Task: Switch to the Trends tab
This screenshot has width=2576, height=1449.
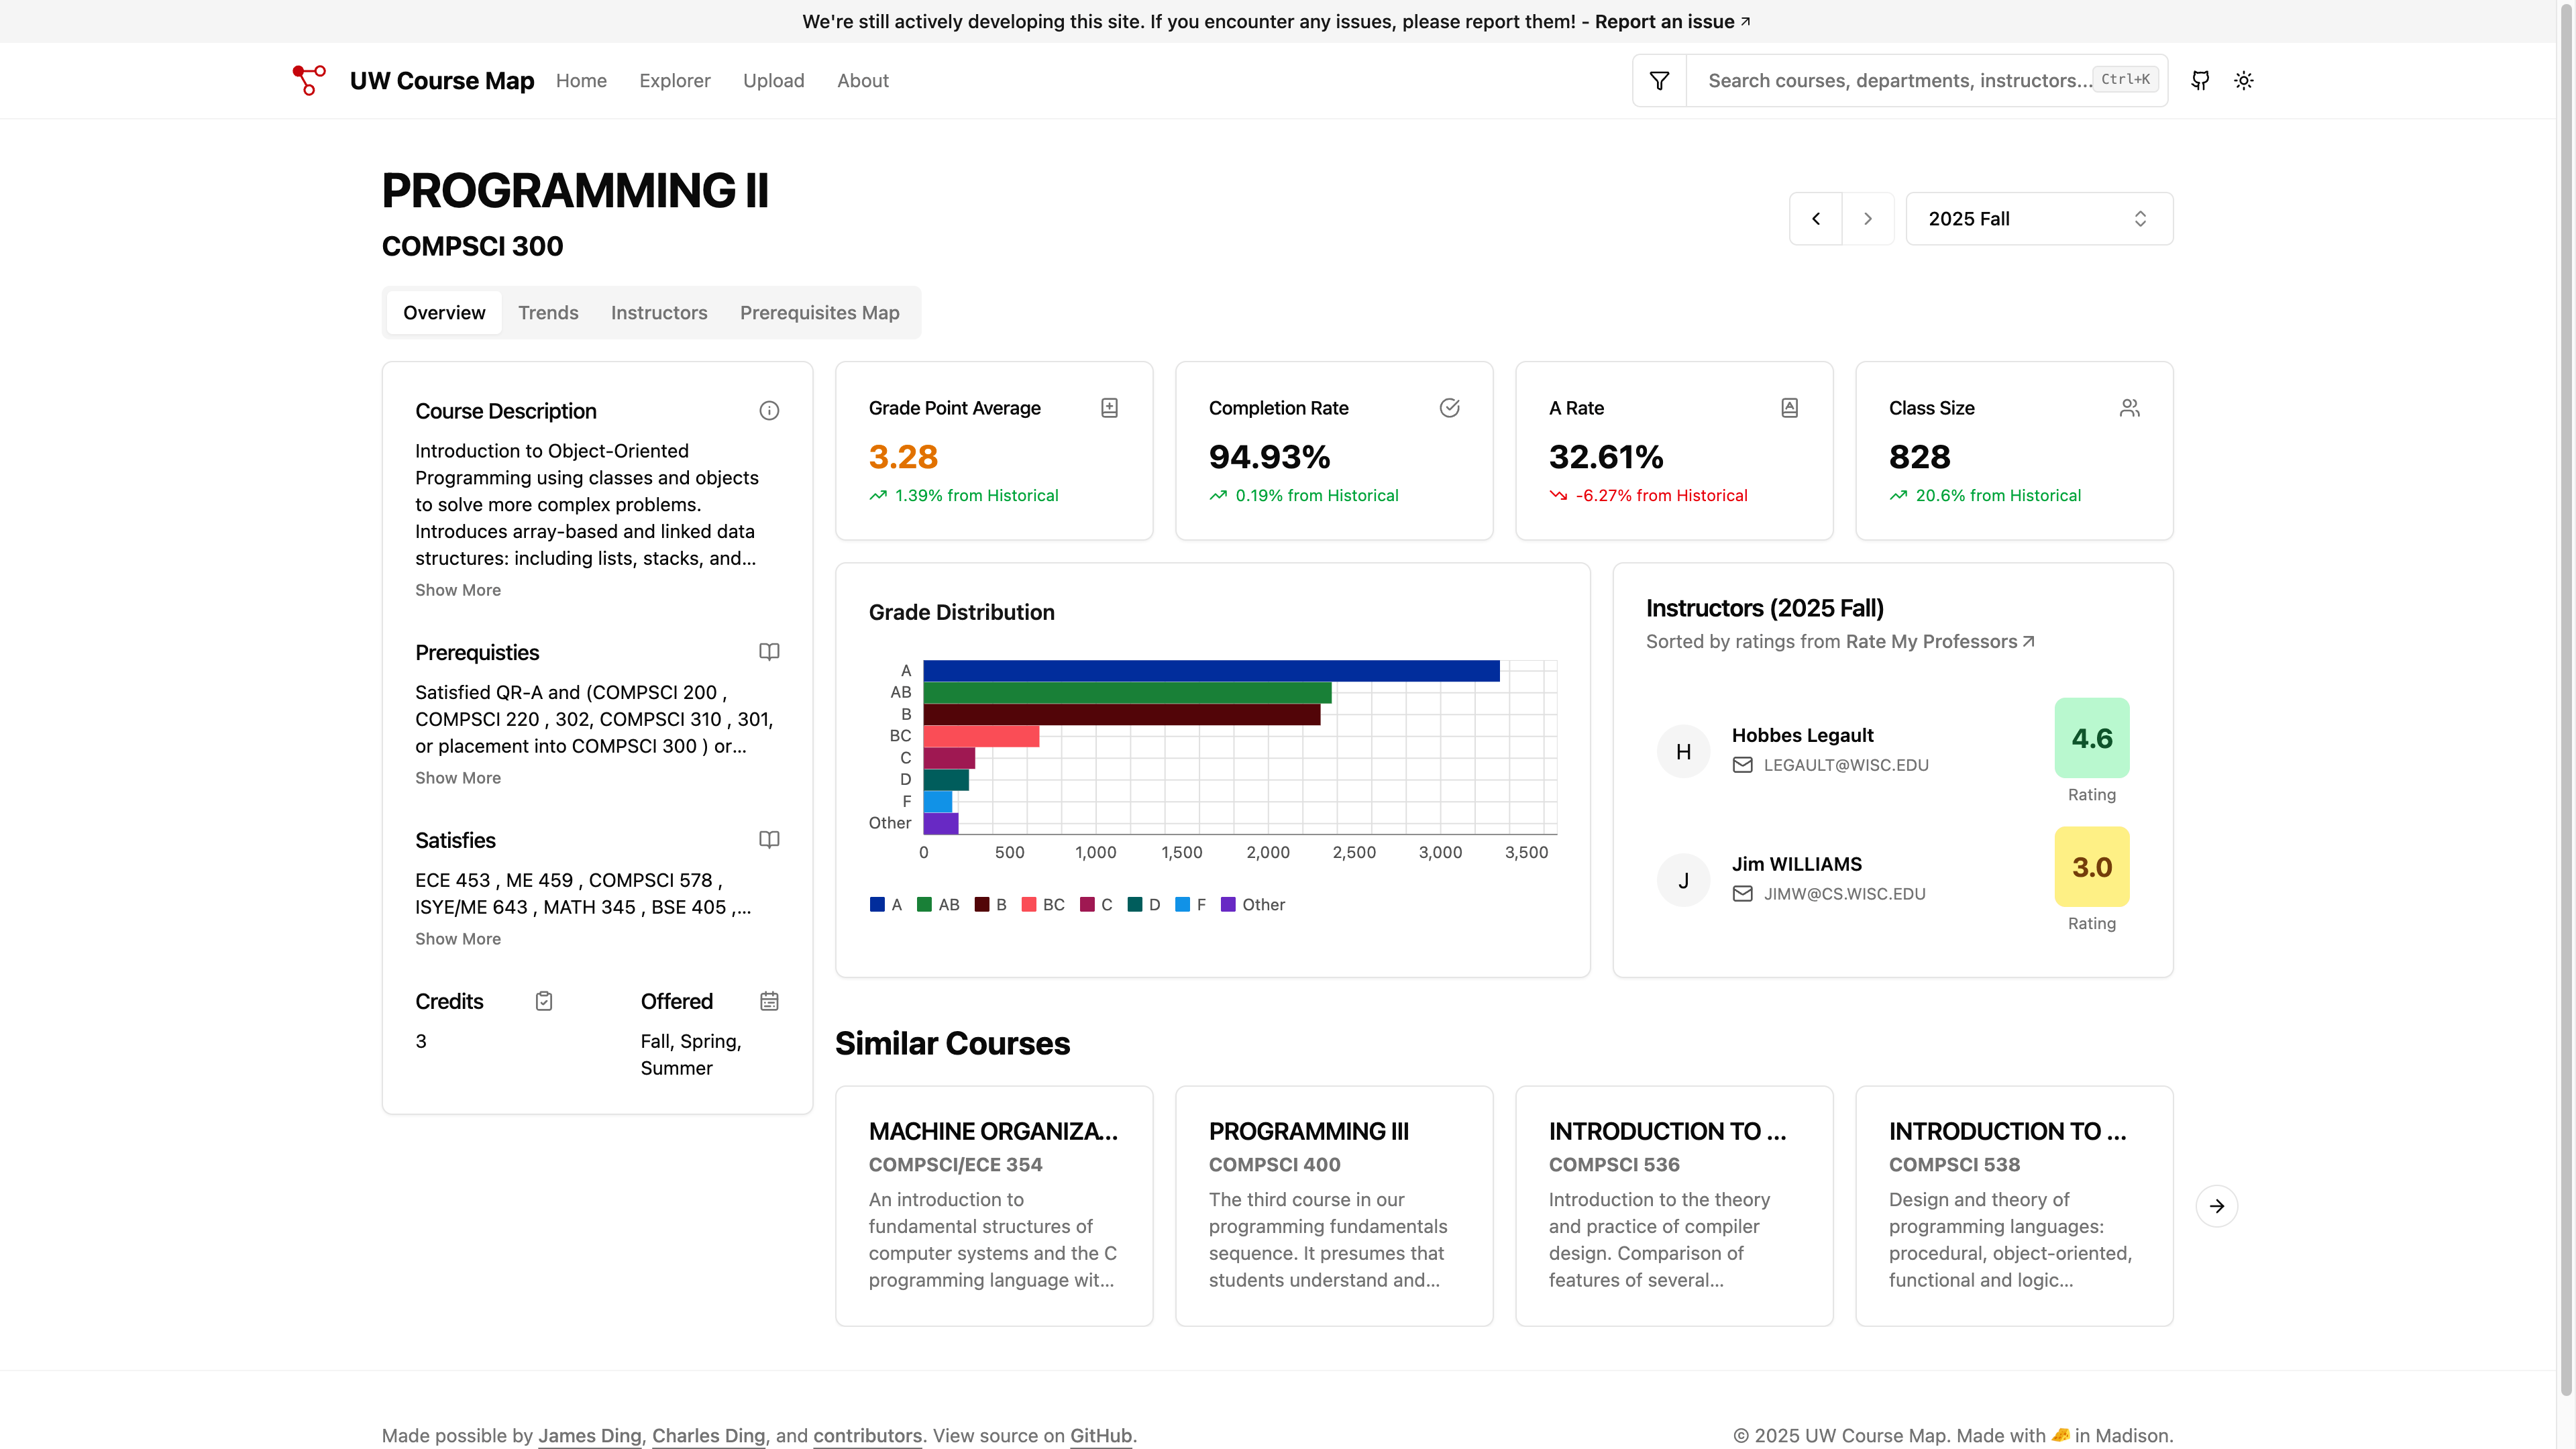Action: pos(548,313)
